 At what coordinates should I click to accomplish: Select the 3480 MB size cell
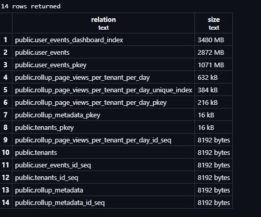(214, 40)
